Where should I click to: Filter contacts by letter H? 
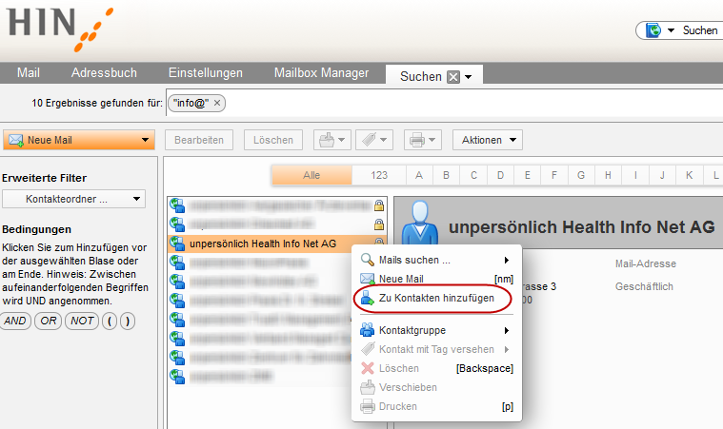(x=608, y=175)
